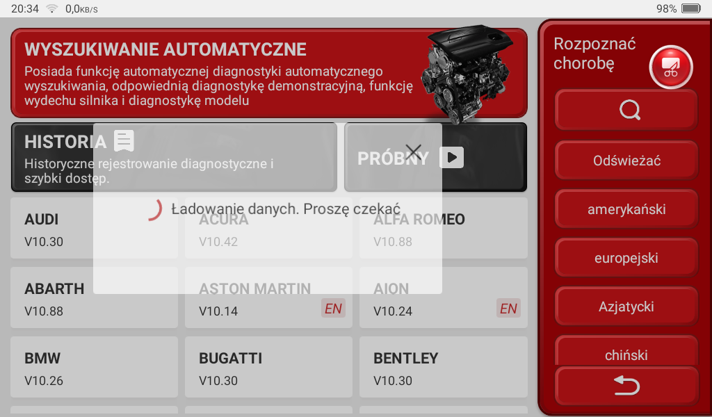Tap the round red vehicle diagnosis icon

point(670,67)
